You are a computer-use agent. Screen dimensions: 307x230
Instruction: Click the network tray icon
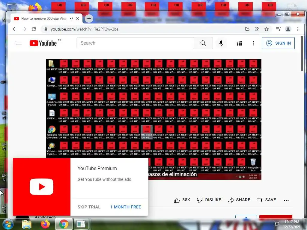(277, 224)
